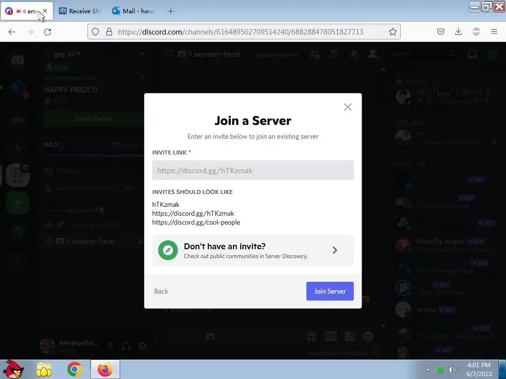Click the inbox icon in channel header
This screenshot has width=506, height=379.
coord(472,54)
